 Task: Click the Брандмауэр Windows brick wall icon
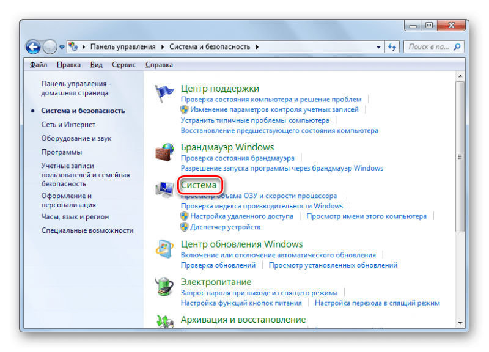click(x=164, y=152)
